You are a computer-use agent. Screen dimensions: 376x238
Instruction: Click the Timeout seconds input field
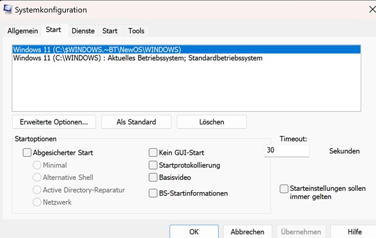[x=286, y=151]
